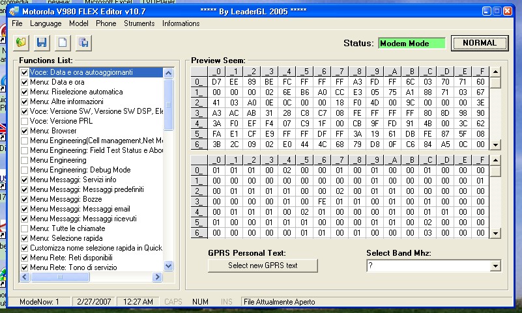522x313 pixels.
Task: Click the NORMAL button
Action: click(x=480, y=43)
